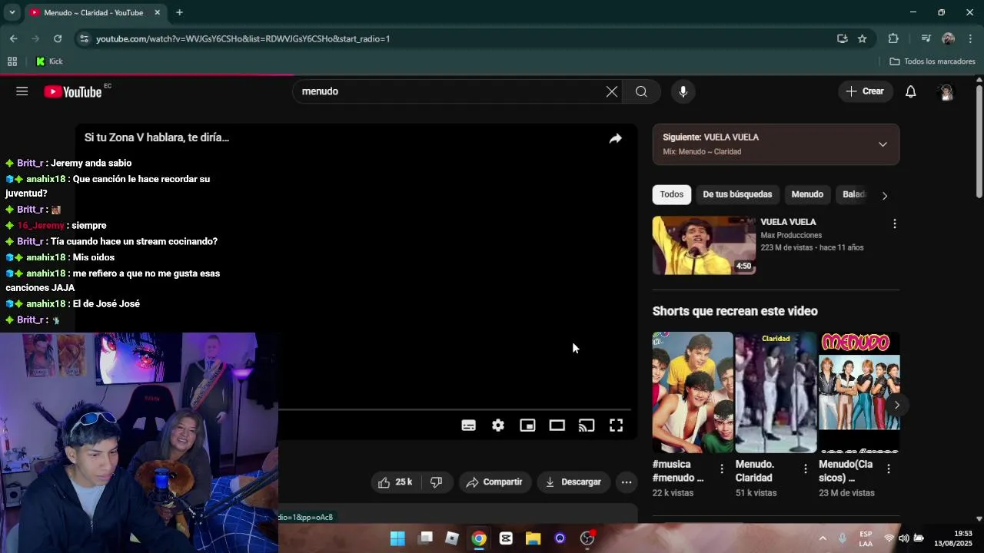The width and height of the screenshot is (984, 553).
Task: Open the YouTube notifications bell
Action: pos(910,91)
